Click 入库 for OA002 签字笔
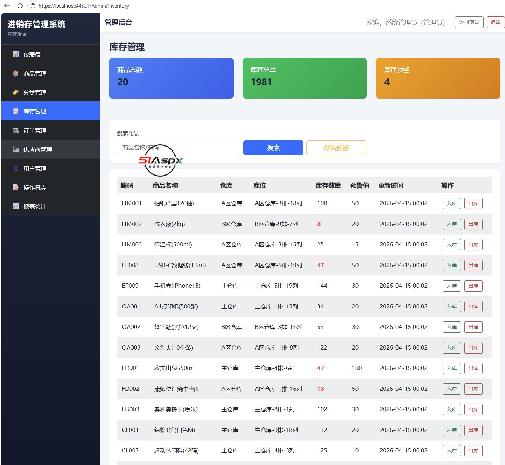The image size is (505, 465). click(452, 327)
